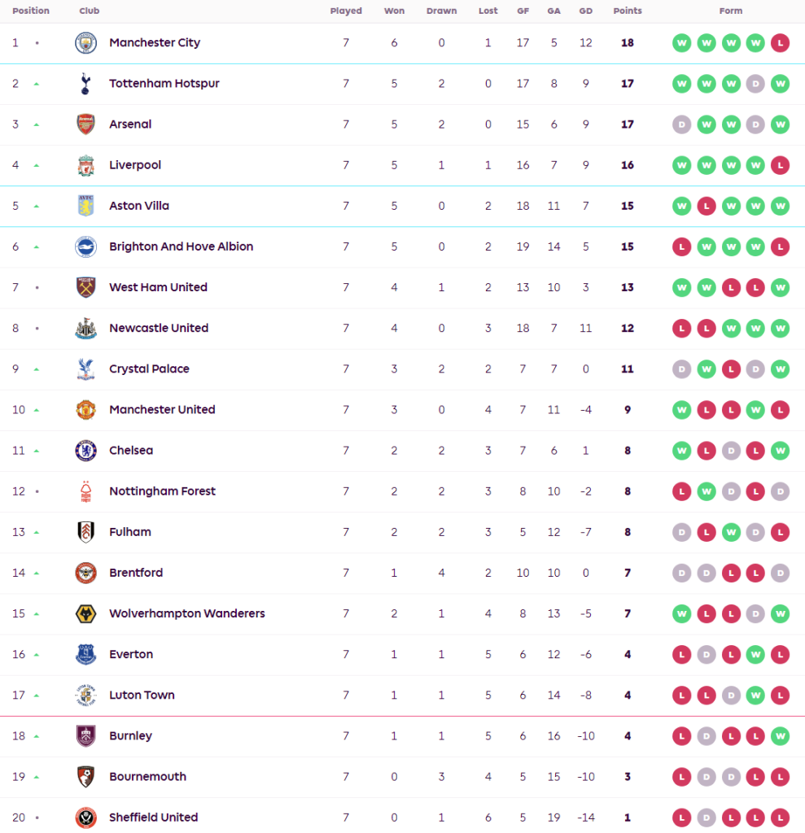Open the Brighton And Hove Albion link
The image size is (805, 833).
[x=181, y=246]
